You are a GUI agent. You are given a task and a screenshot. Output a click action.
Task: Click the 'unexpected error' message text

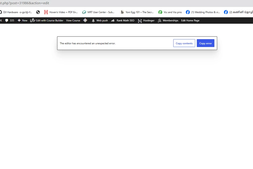pos(88,43)
